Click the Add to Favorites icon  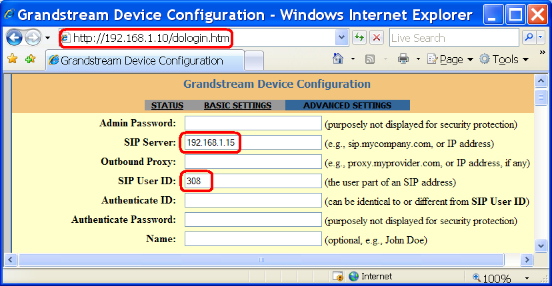tap(30, 59)
